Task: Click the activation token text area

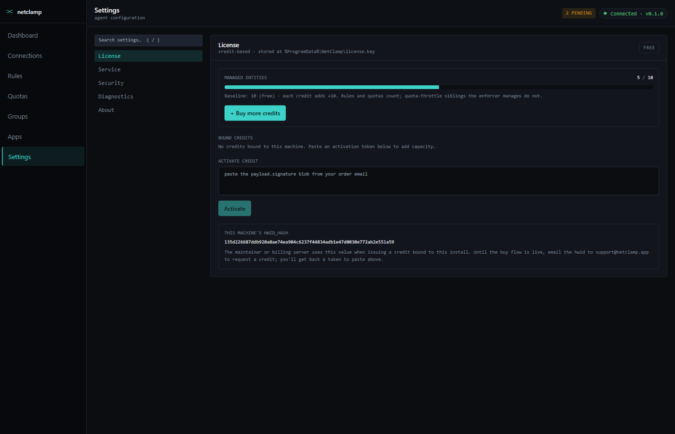Action: 439,181
